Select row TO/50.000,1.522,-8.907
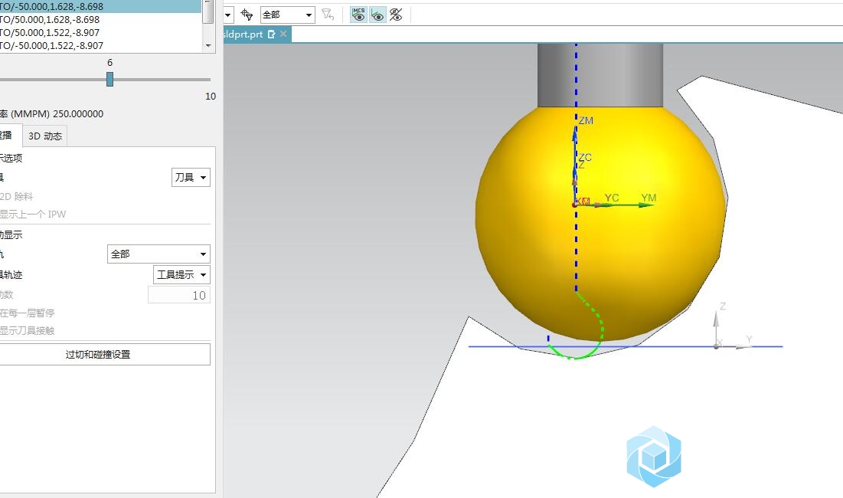This screenshot has width=843, height=498. pos(100,32)
